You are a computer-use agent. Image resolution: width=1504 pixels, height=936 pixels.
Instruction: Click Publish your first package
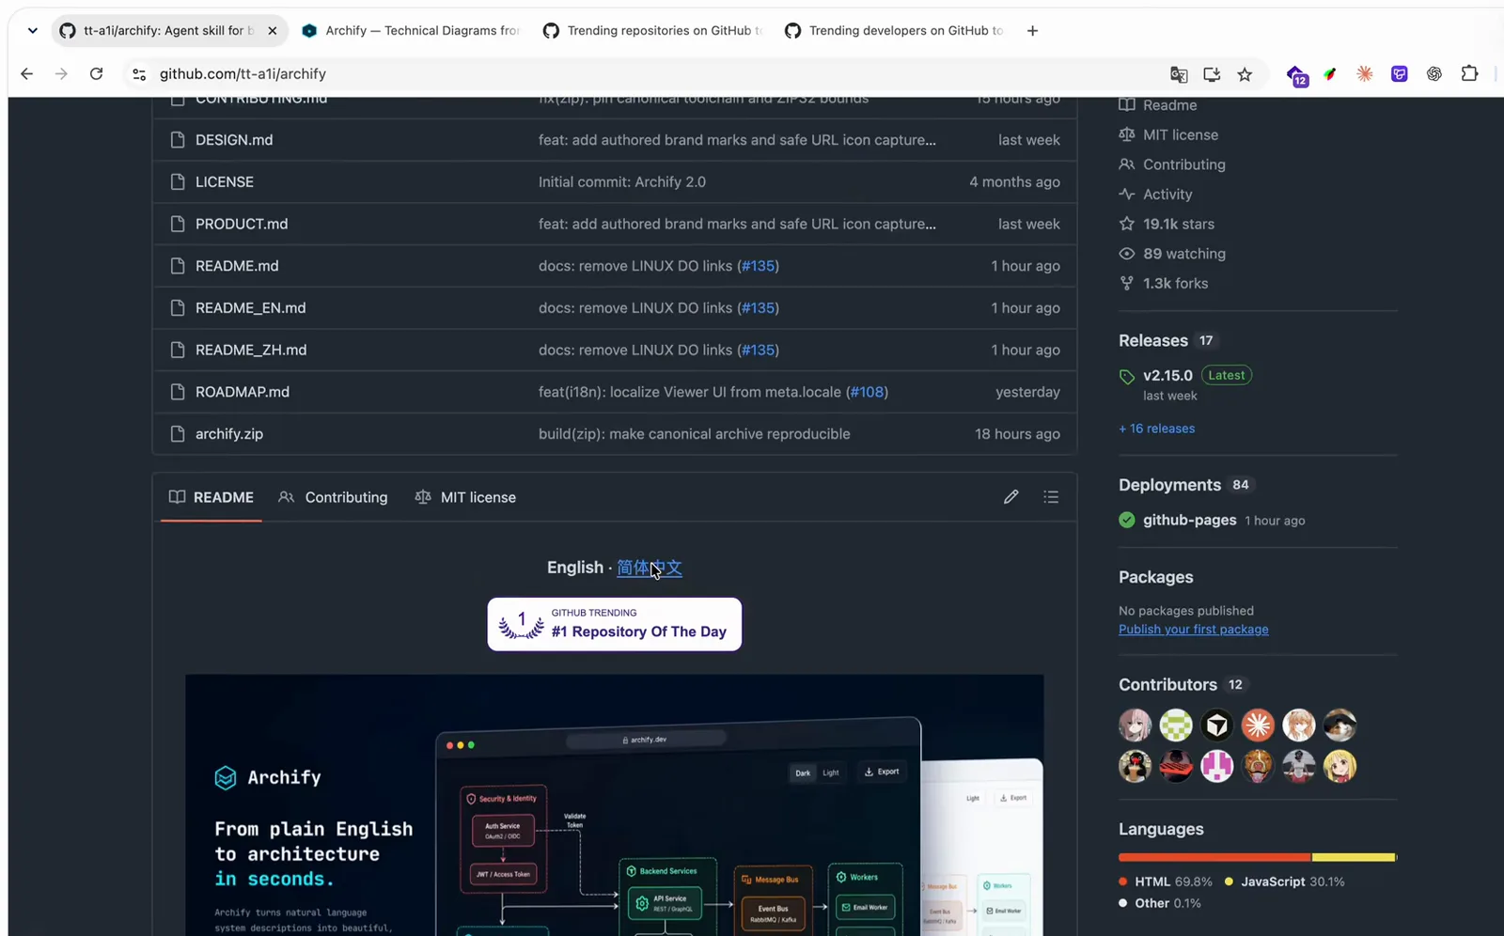1193,630
